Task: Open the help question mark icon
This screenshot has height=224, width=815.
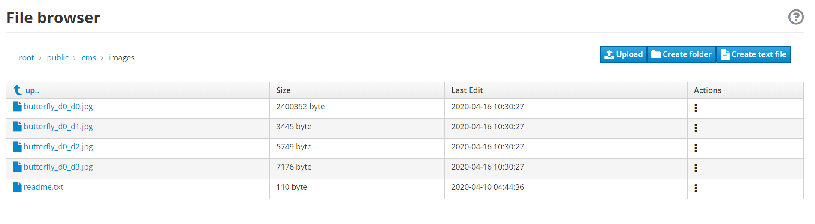Action: pyautogui.click(x=796, y=17)
